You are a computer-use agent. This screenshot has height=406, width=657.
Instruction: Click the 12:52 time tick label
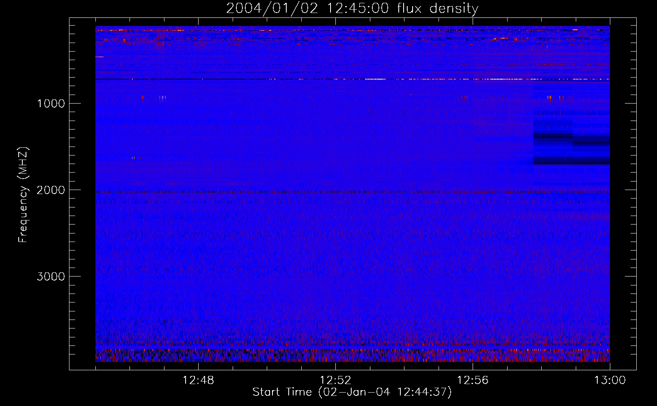(x=335, y=380)
